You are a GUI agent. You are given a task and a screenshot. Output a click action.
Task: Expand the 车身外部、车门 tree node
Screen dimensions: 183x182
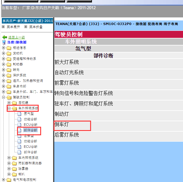click(3, 92)
